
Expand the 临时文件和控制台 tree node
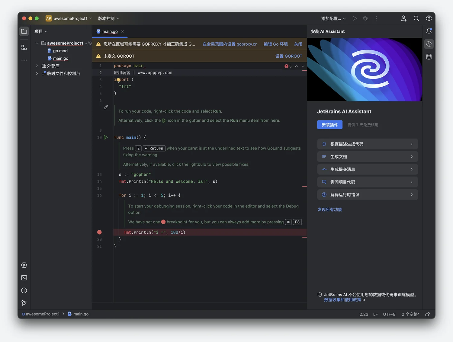click(x=37, y=73)
